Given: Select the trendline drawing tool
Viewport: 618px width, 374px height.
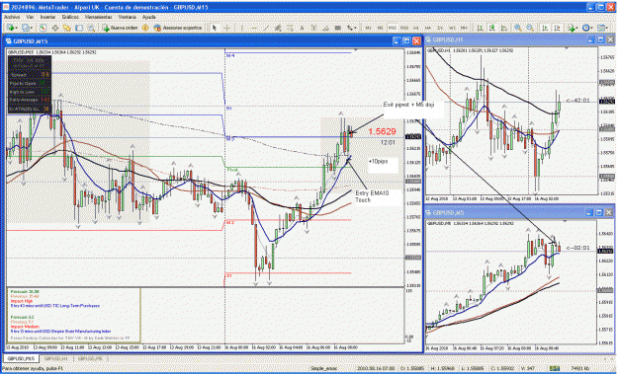Looking at the screenshot, I should (x=266, y=28).
